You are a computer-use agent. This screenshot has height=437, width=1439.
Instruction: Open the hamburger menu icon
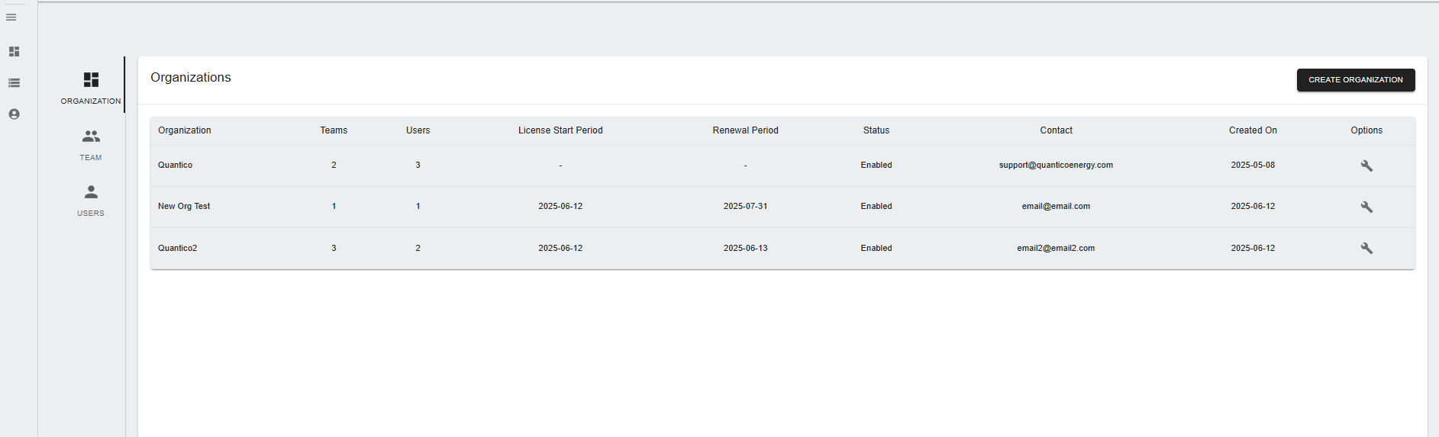point(11,17)
